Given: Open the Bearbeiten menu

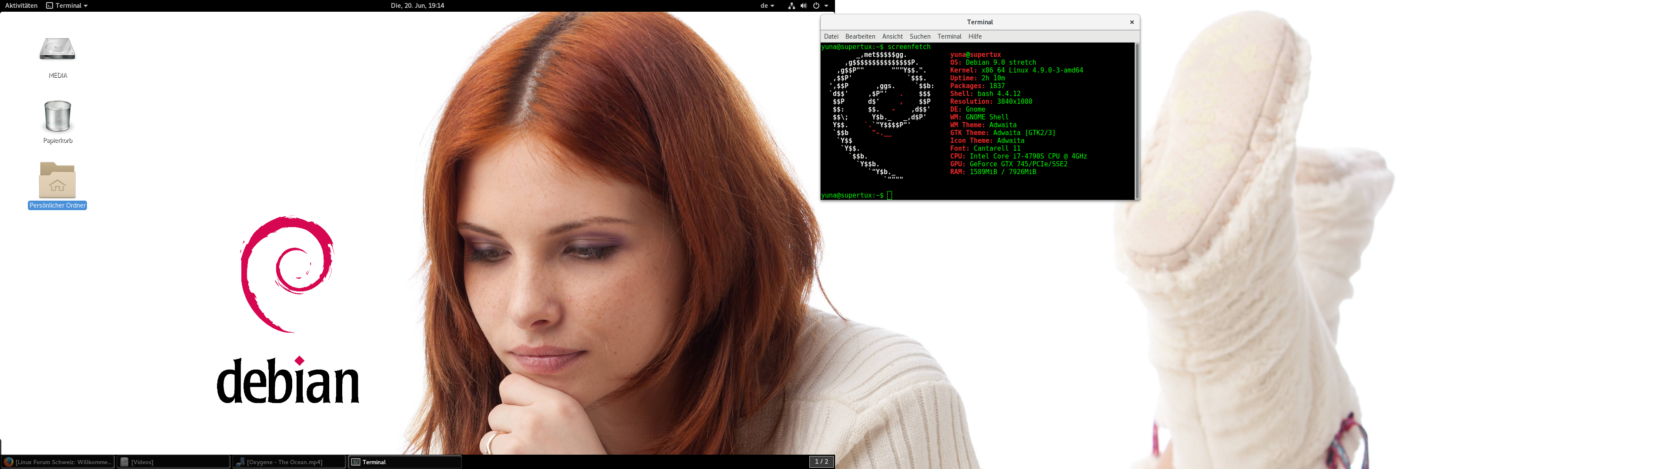Looking at the screenshot, I should [860, 37].
